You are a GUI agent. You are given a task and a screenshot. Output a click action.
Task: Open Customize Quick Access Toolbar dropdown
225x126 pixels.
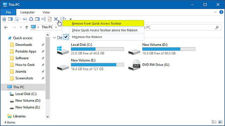[71, 19]
